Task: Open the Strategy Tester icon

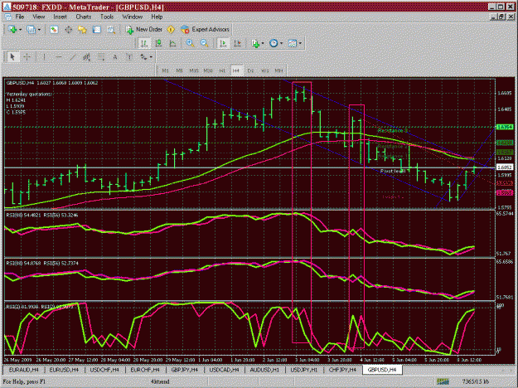Action: click(x=111, y=30)
